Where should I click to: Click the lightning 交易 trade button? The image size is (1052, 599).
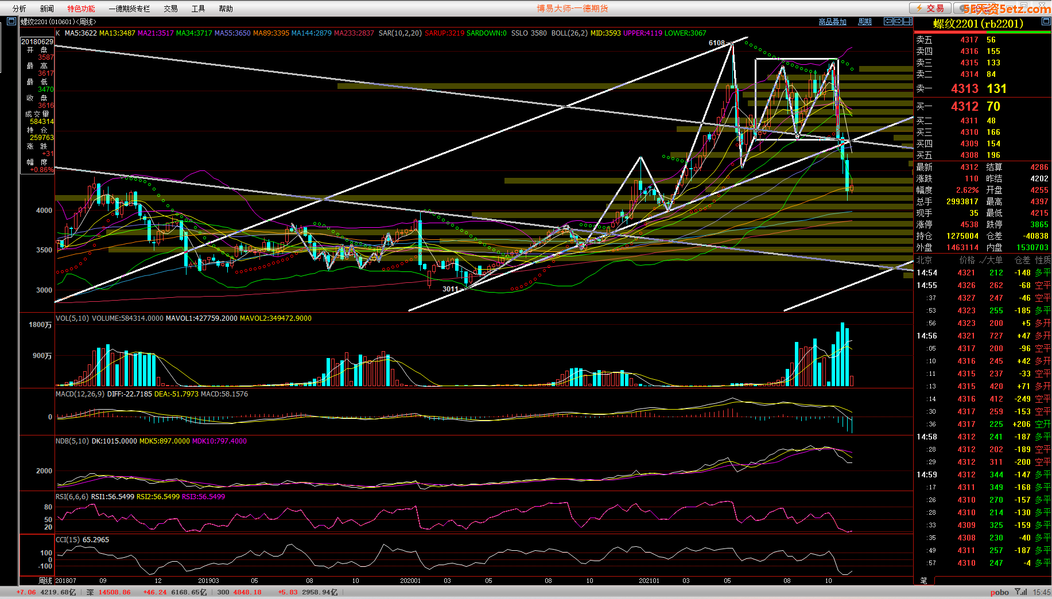[x=930, y=8]
